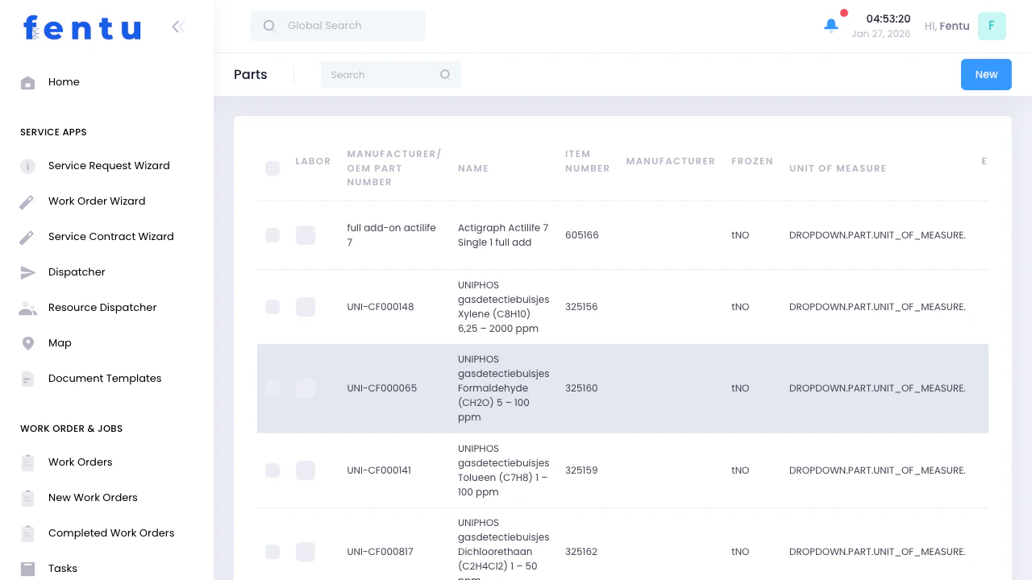Open the Work Order Wizard
The height and width of the screenshot is (580, 1032).
click(x=97, y=201)
